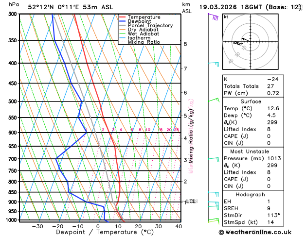
Task: Click the 'Hodograph' section heading
Action: click(251, 195)
